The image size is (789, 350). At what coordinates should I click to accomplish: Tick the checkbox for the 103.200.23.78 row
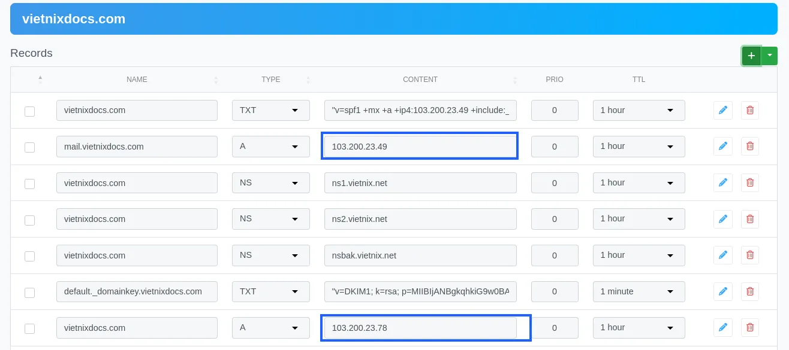pos(29,328)
